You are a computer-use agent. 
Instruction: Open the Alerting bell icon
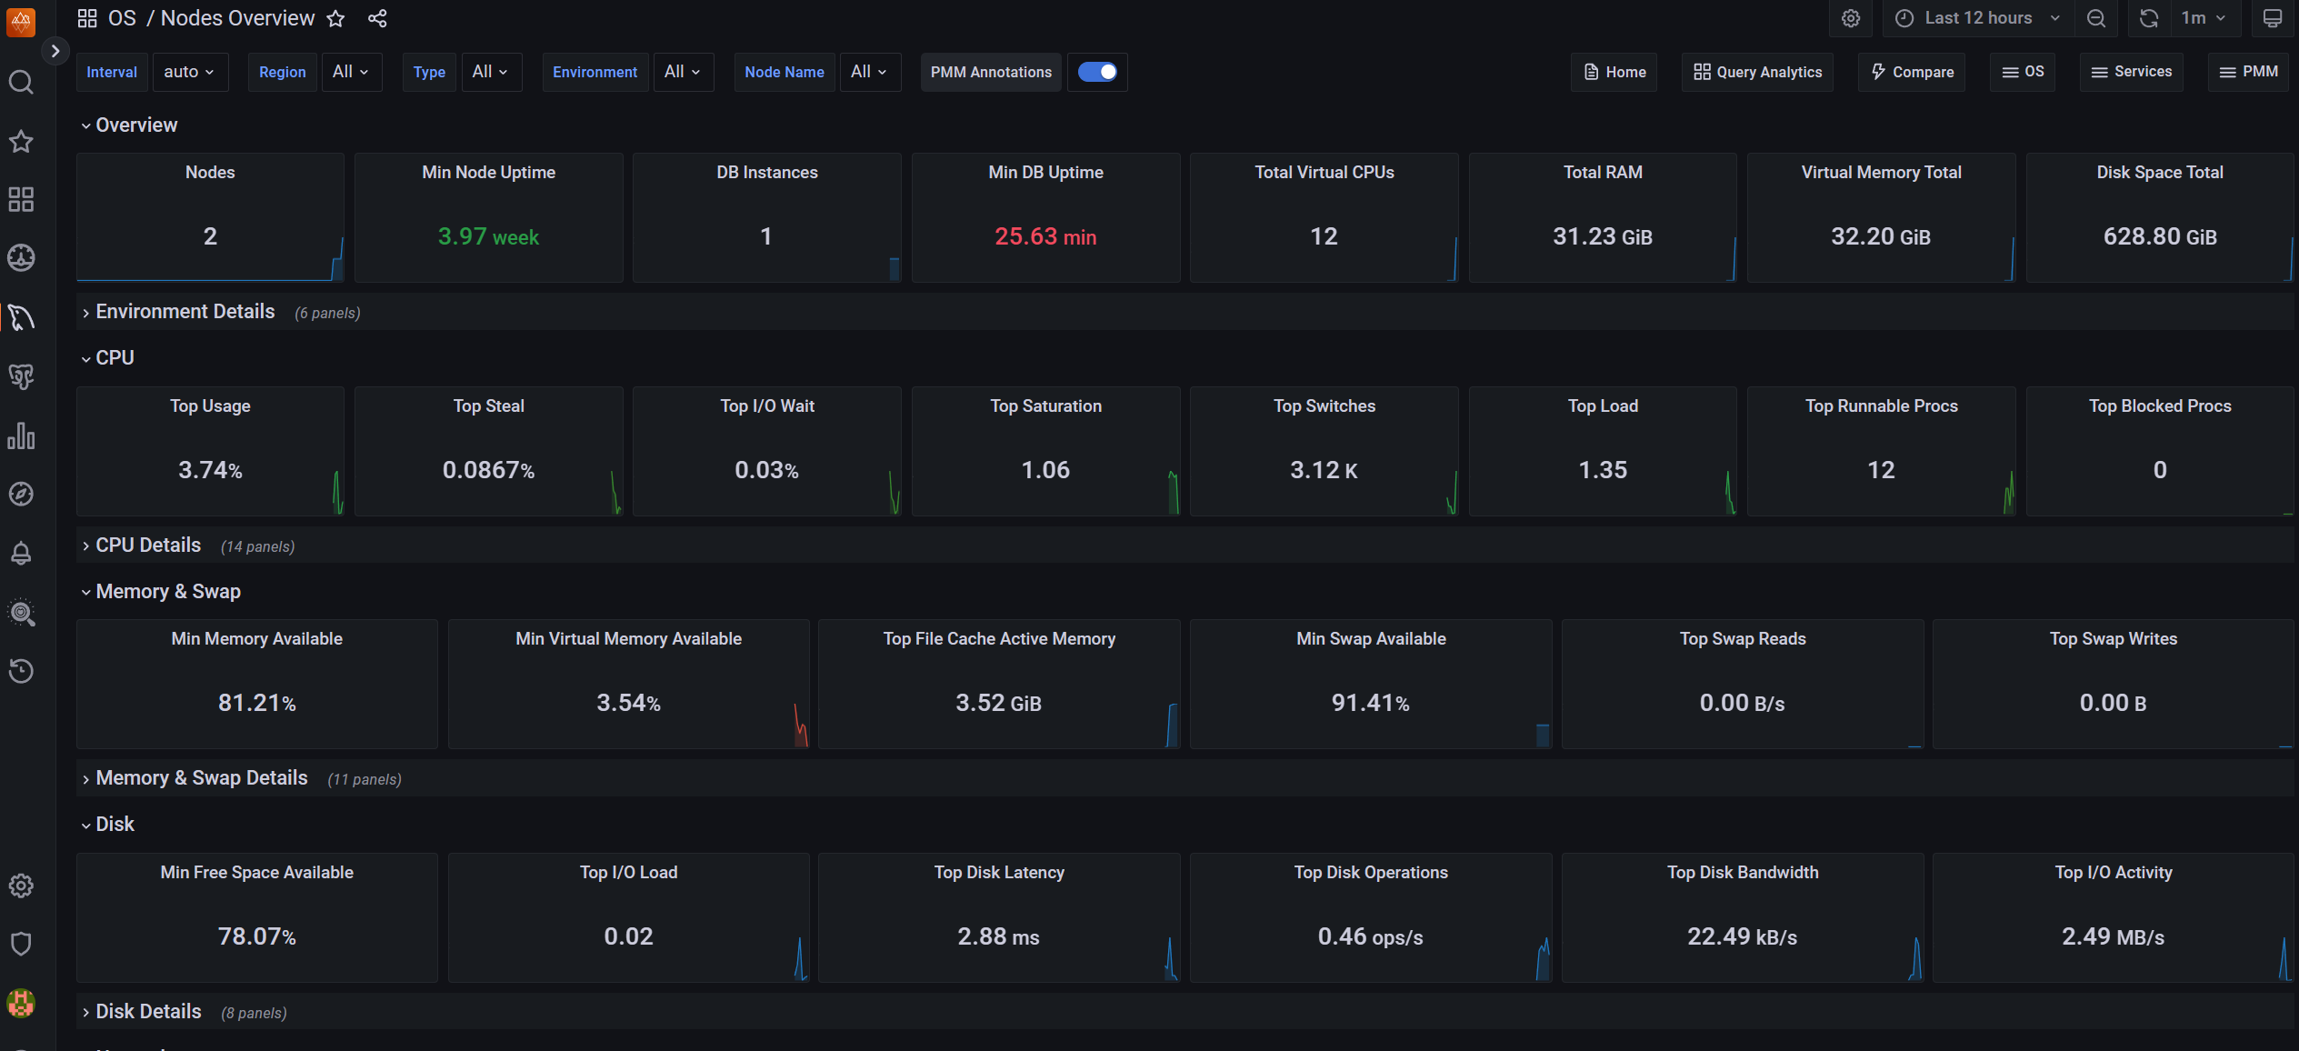21,553
